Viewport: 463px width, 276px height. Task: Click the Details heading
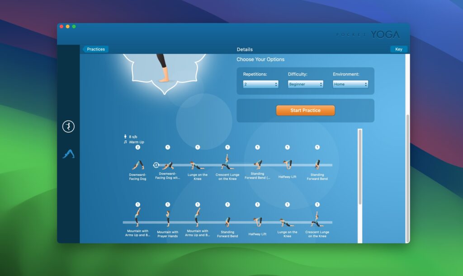click(x=245, y=49)
